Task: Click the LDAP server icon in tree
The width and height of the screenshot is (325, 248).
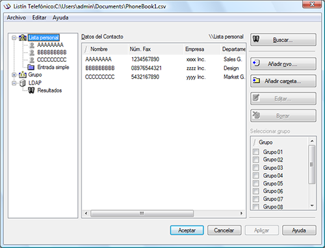Action: tap(23, 83)
